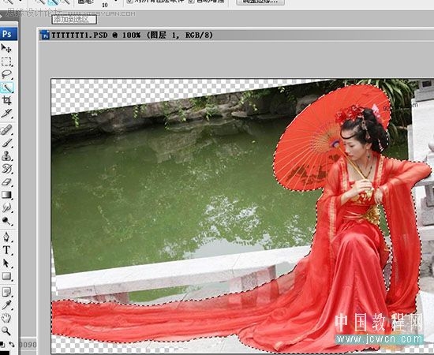Screen dimensions: 434x355
Task: Click the Refine Edge button
Action: 260,2
